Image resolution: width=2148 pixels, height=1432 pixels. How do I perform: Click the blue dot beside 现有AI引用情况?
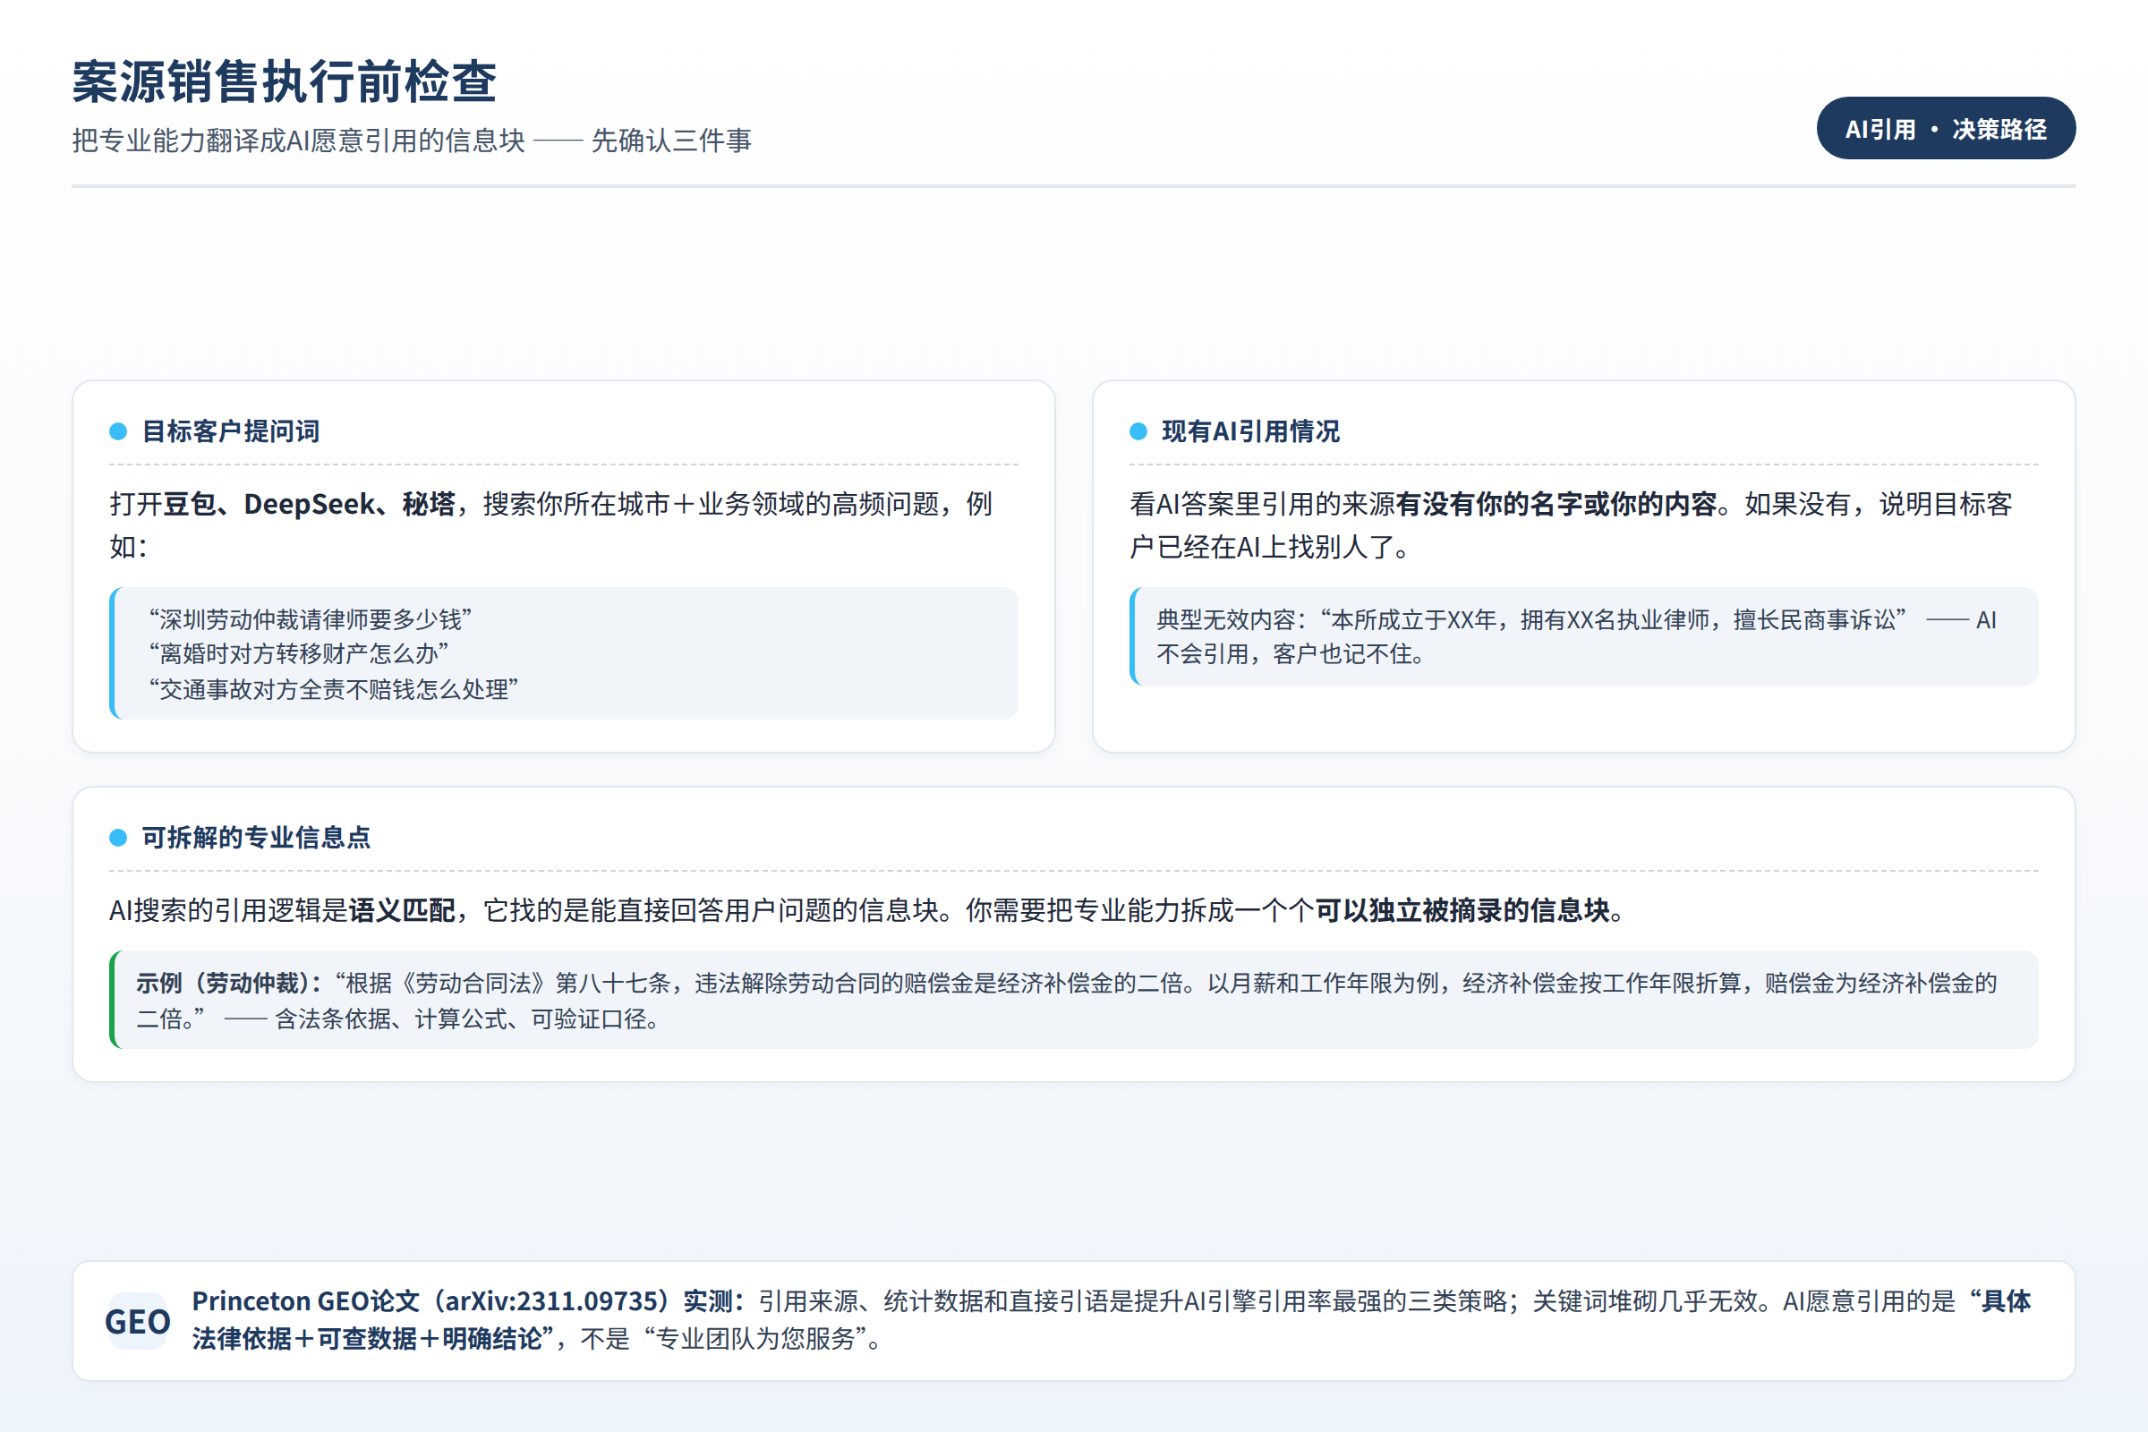[x=1138, y=431]
